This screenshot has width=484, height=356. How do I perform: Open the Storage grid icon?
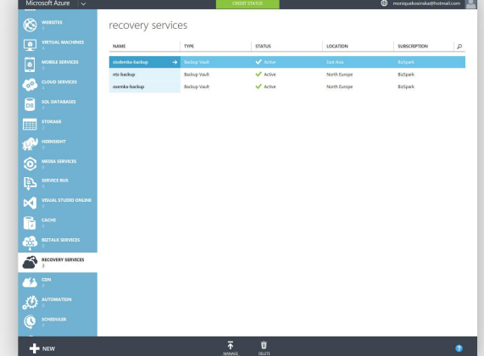tap(30, 124)
